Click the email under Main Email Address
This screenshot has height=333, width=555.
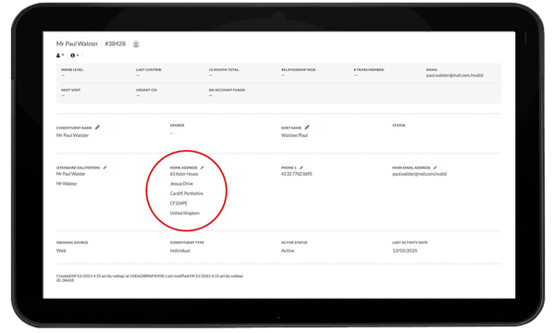coord(419,174)
